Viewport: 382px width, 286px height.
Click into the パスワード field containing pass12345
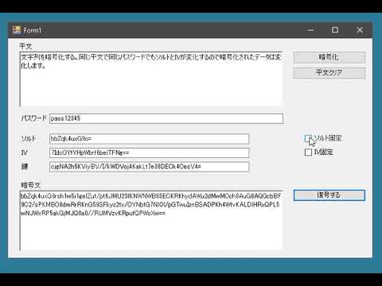pos(166,118)
